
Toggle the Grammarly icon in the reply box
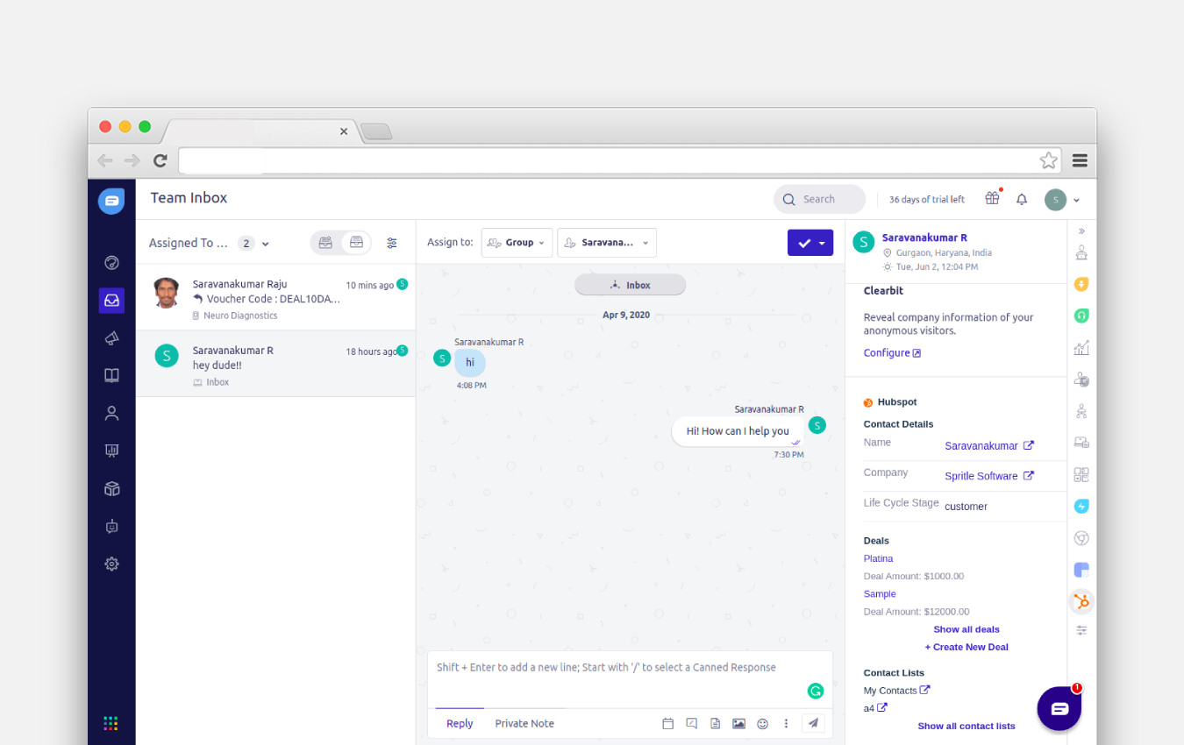click(816, 691)
